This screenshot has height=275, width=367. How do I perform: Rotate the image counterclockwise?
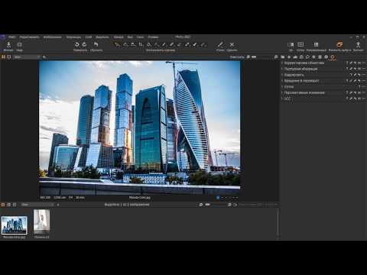click(76, 45)
